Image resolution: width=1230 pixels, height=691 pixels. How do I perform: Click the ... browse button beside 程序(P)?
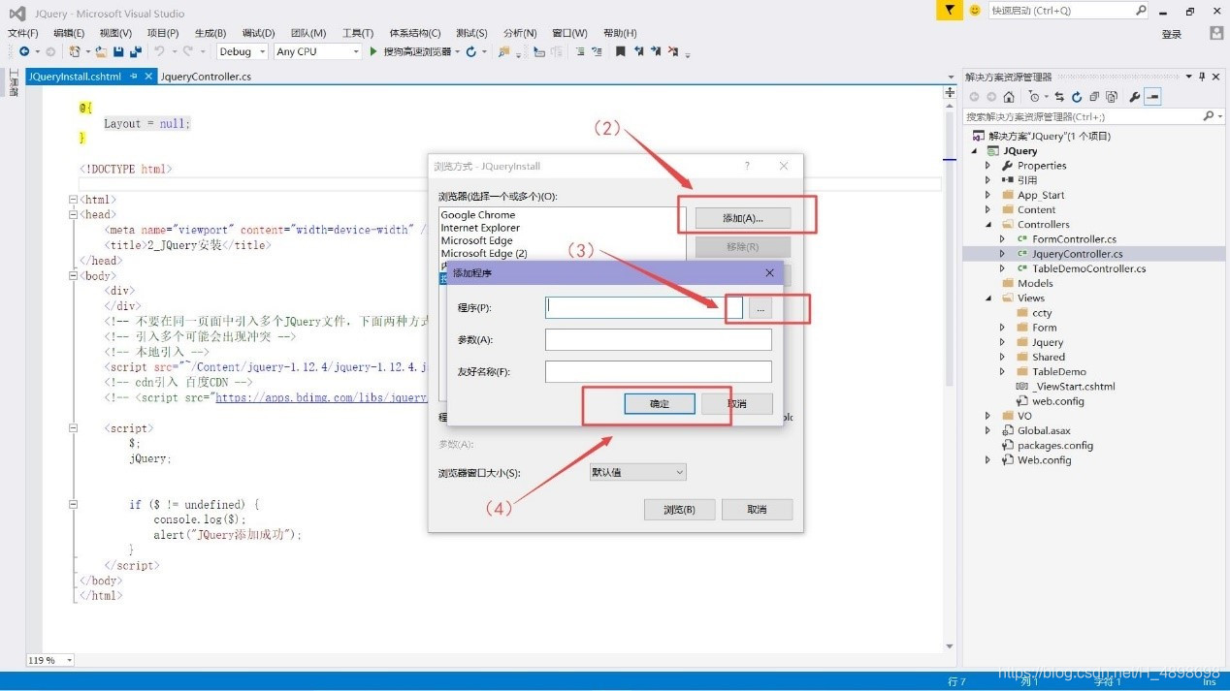[x=761, y=308]
